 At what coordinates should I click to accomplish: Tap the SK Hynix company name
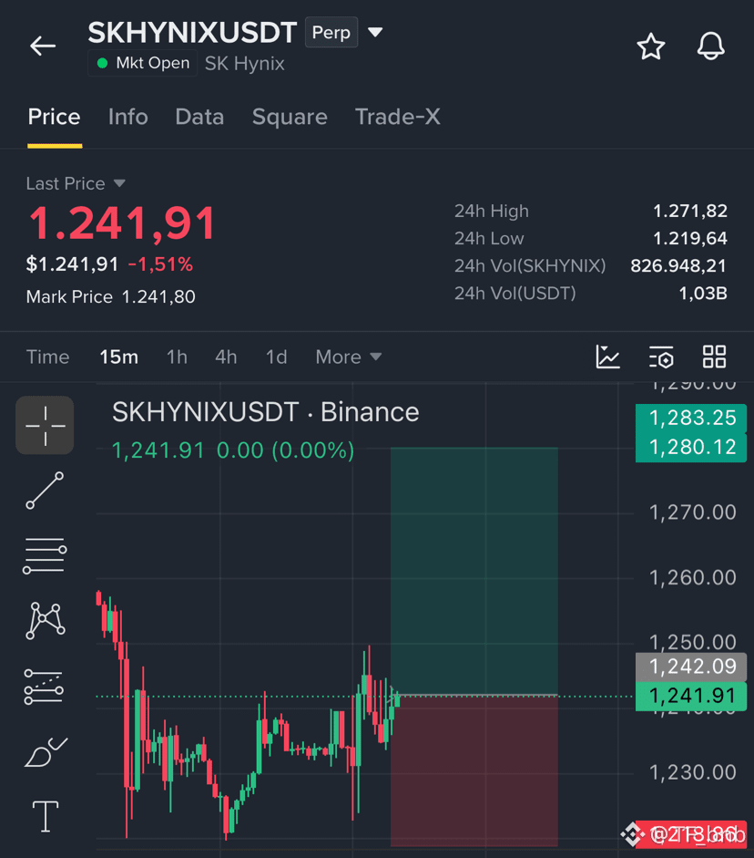[x=245, y=64]
